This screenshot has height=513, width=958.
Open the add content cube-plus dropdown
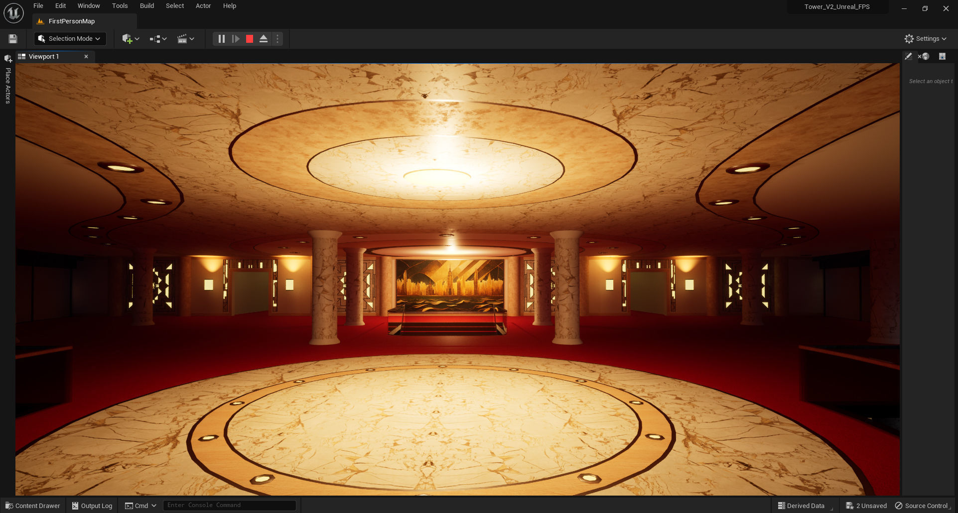[x=131, y=39]
